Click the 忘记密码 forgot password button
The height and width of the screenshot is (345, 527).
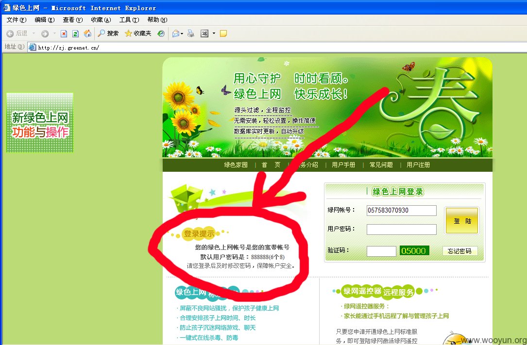(x=459, y=251)
